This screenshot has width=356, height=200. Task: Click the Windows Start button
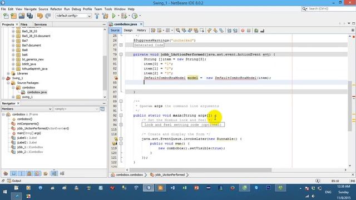[x=5, y=192]
